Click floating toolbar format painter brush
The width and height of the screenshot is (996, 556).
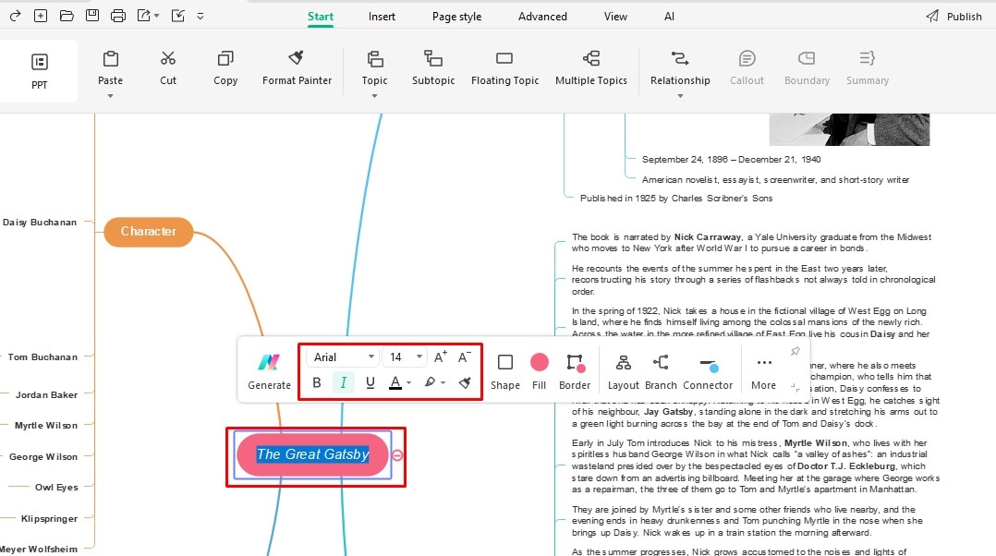pos(465,382)
